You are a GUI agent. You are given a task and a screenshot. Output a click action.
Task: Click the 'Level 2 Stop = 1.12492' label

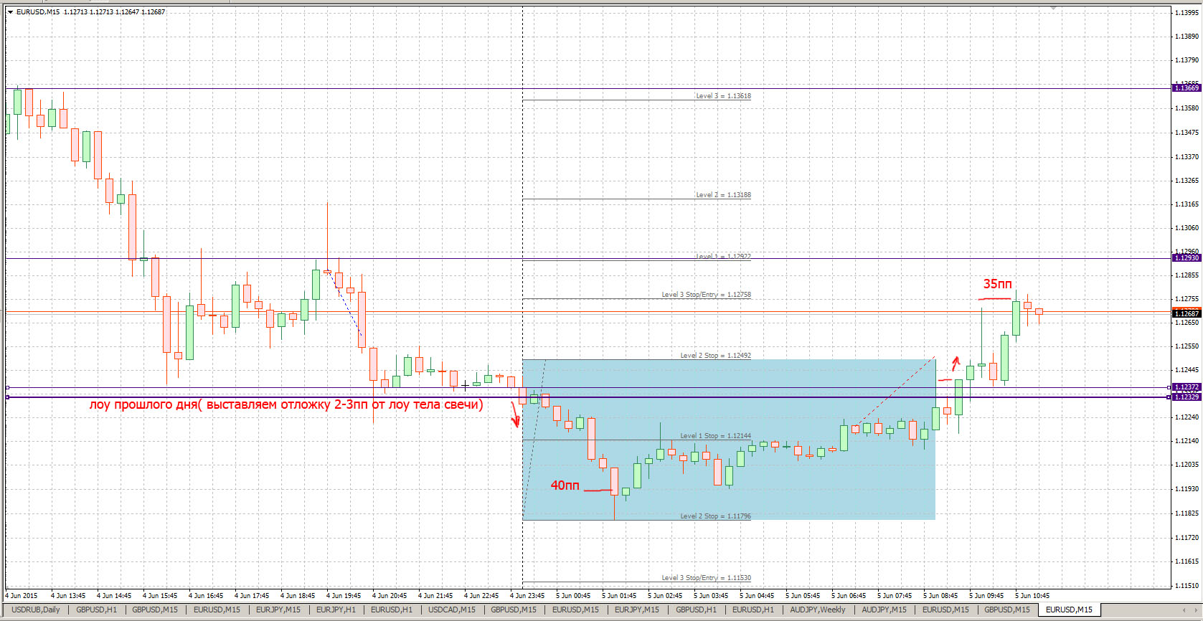click(715, 355)
